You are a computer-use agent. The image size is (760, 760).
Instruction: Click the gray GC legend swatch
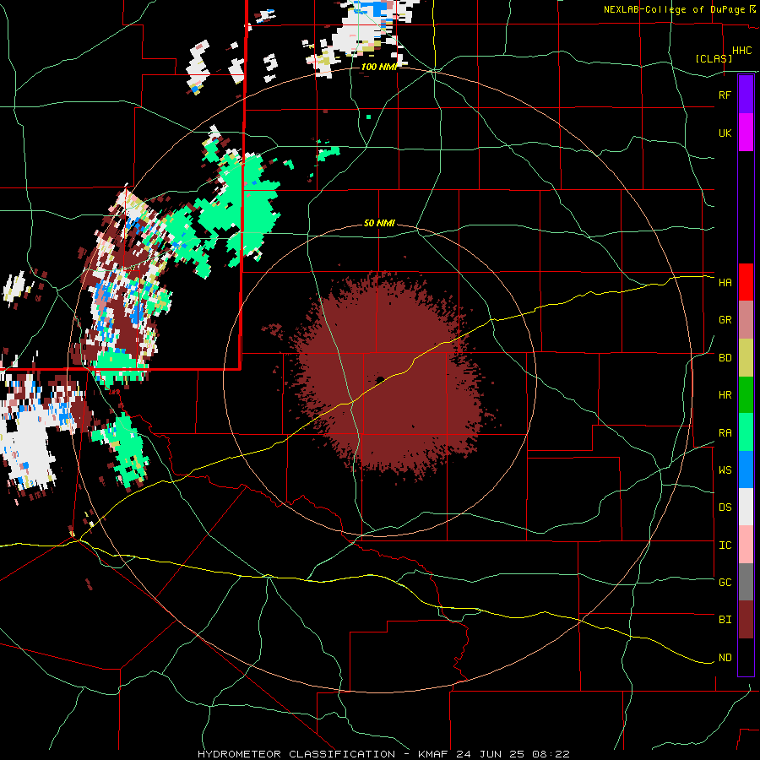[x=746, y=582]
